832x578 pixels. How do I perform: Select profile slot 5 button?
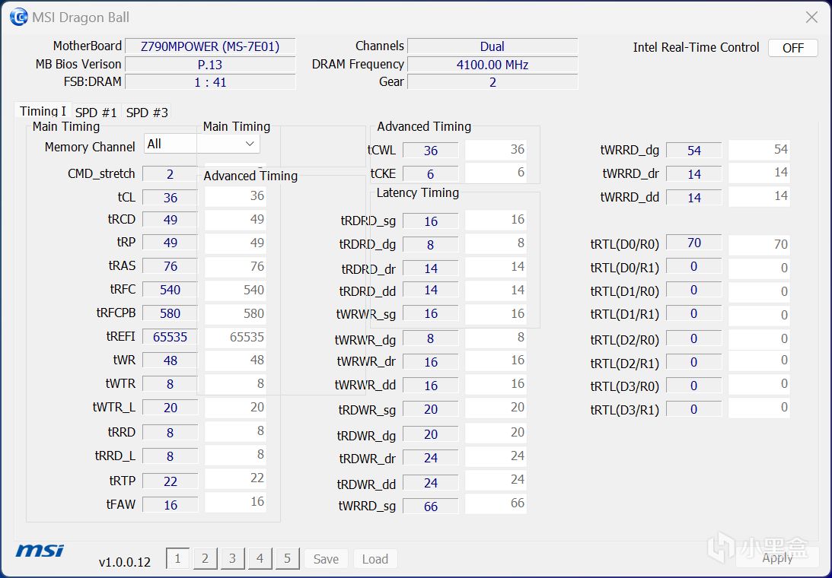click(x=288, y=558)
